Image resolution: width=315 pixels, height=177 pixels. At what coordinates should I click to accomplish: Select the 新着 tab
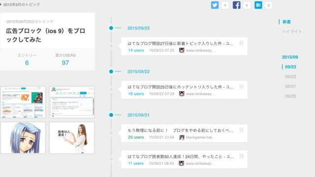(x=286, y=22)
